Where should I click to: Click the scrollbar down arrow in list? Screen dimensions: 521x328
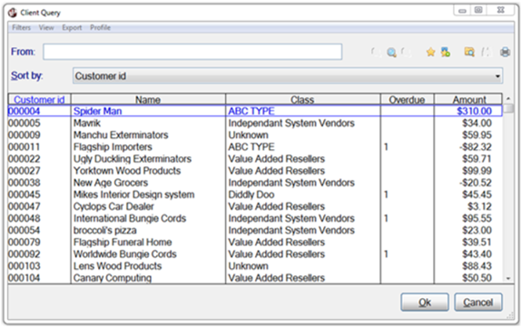(x=508, y=278)
